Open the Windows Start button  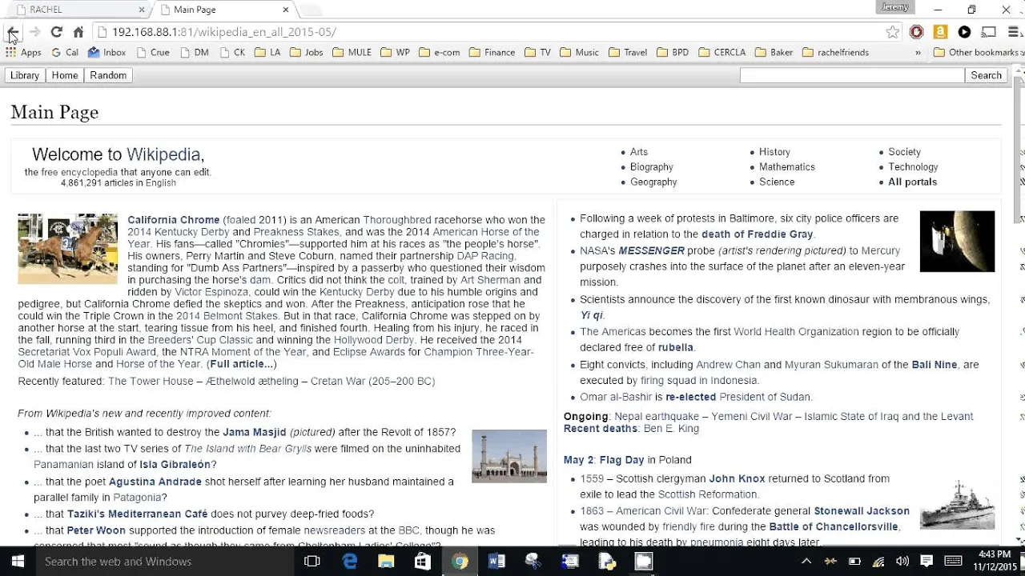[x=18, y=562]
